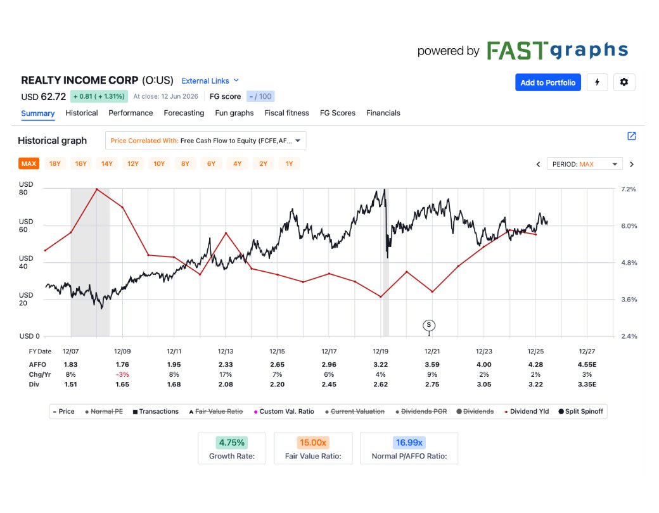
Task: Click AFFO value 4.28 for 12/25
Action: (x=536, y=365)
